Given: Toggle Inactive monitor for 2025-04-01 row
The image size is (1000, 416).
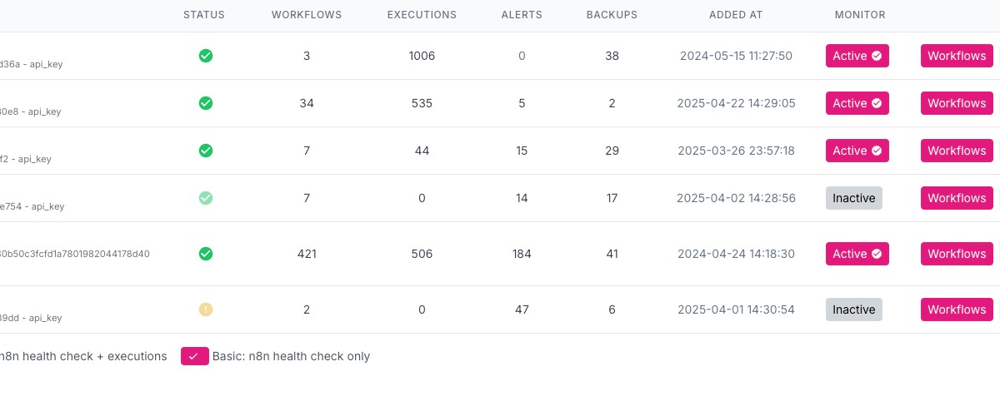Looking at the screenshot, I should pyautogui.click(x=853, y=310).
